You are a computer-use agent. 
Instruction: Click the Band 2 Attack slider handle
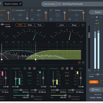click(21, 90)
